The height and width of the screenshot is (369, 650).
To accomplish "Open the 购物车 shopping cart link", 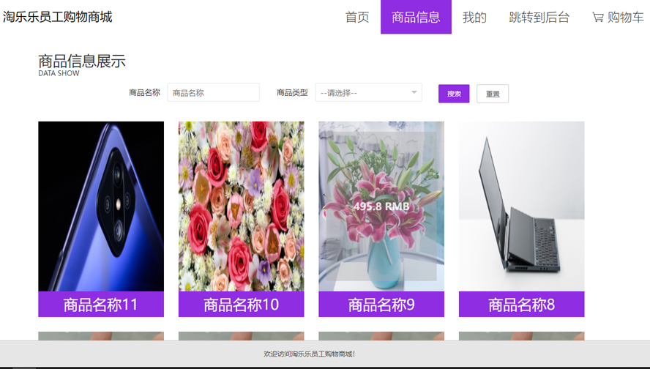I will pos(618,17).
